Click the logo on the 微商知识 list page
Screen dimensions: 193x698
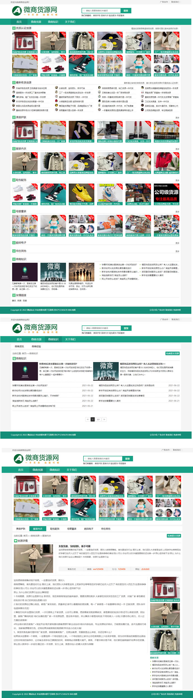tap(35, 328)
